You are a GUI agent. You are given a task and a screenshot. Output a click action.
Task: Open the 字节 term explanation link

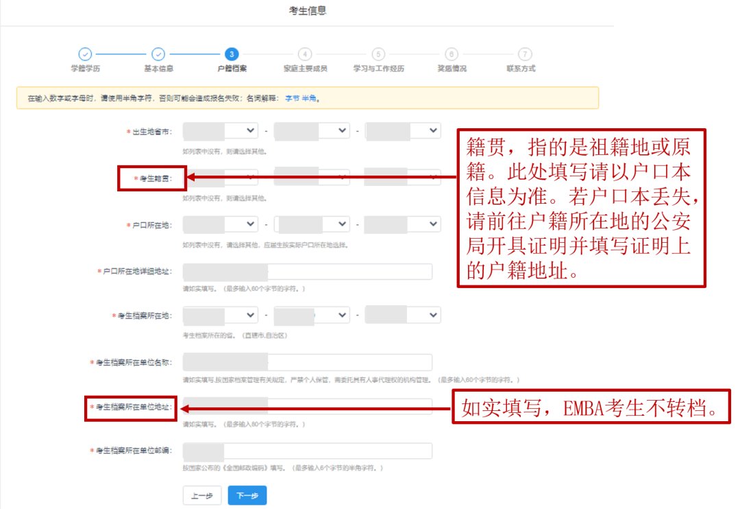pos(292,99)
